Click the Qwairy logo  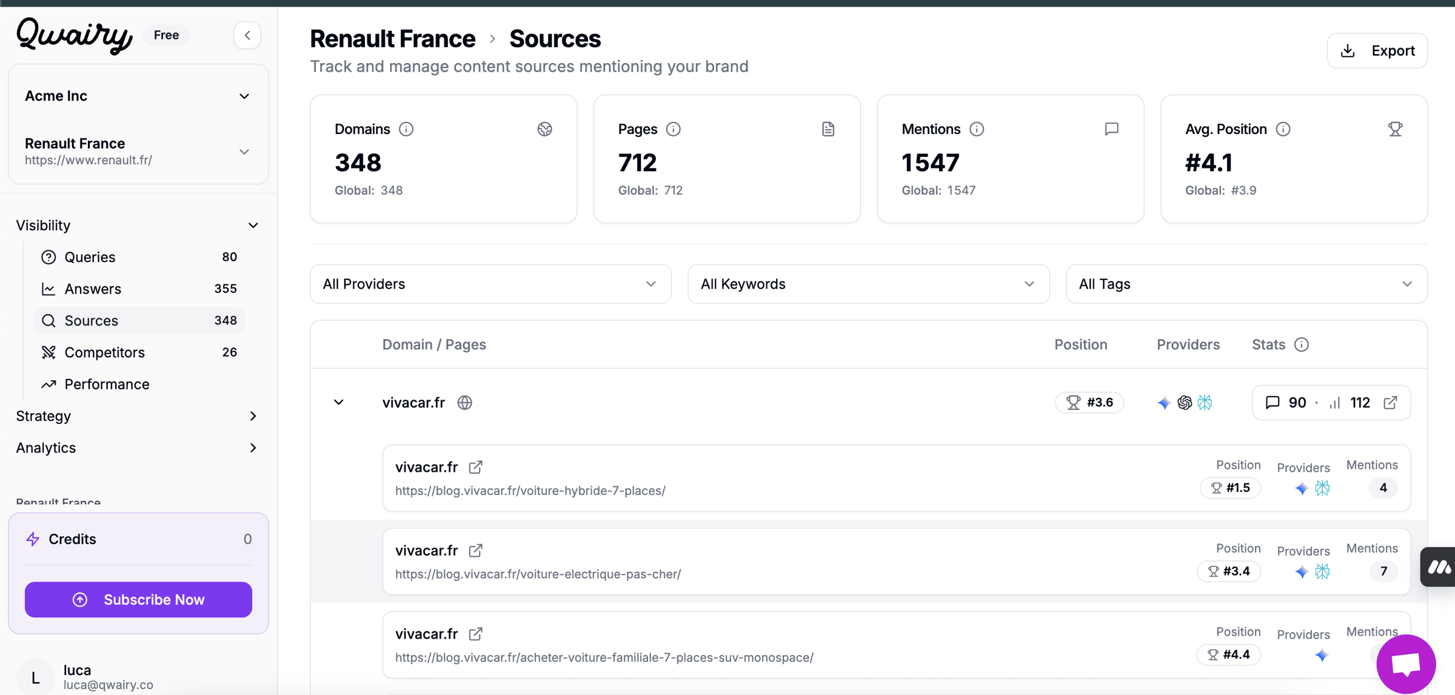coord(74,35)
